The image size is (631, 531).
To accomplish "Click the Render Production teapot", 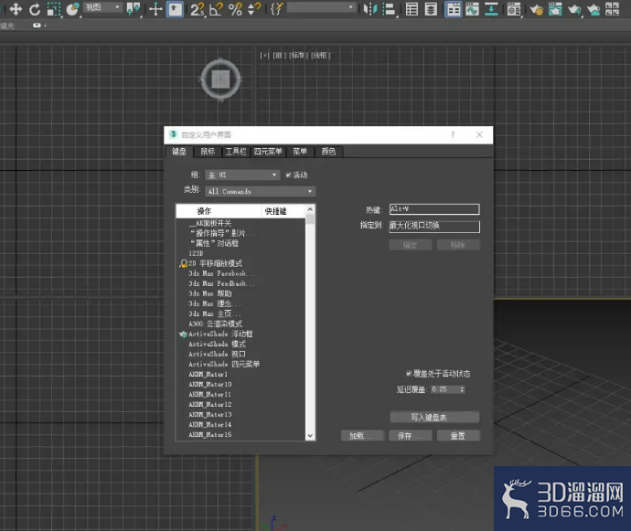I will pos(574,9).
